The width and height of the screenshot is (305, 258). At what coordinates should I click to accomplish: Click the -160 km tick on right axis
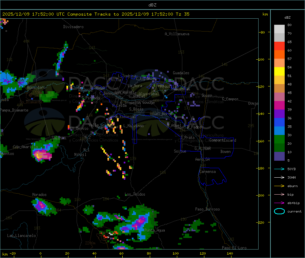point(261,141)
